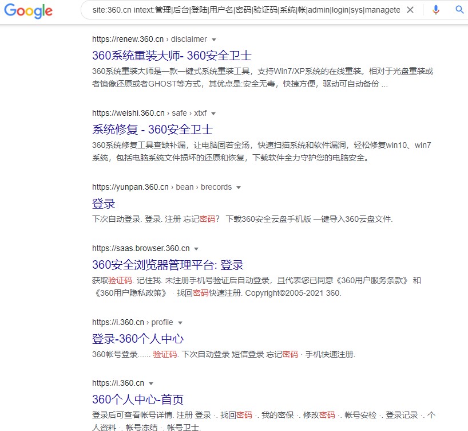
Task: Click the Google logo
Action: click(29, 11)
